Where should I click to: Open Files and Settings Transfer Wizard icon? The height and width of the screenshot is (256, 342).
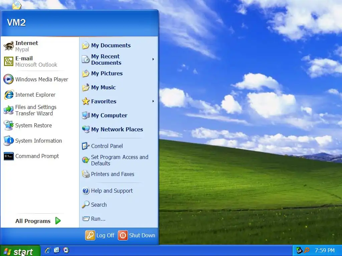point(8,110)
